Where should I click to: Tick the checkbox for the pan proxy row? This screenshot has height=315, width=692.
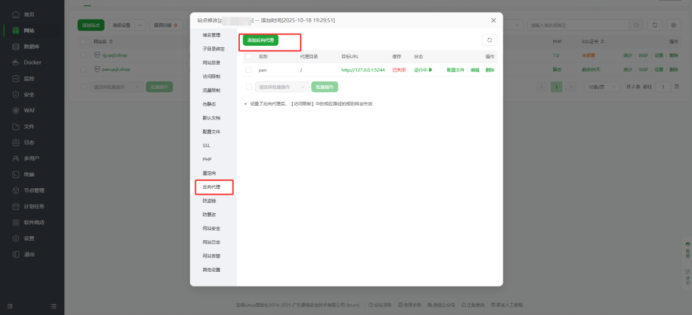point(249,69)
